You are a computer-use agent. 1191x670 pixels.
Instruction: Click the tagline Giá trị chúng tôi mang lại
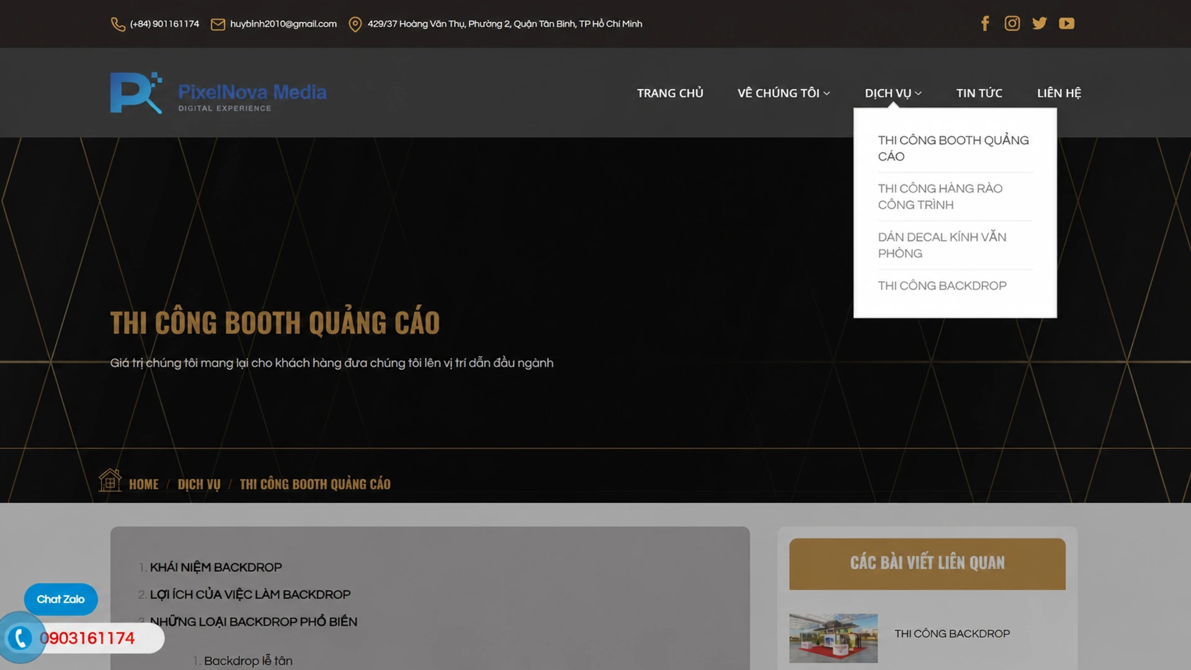point(332,363)
